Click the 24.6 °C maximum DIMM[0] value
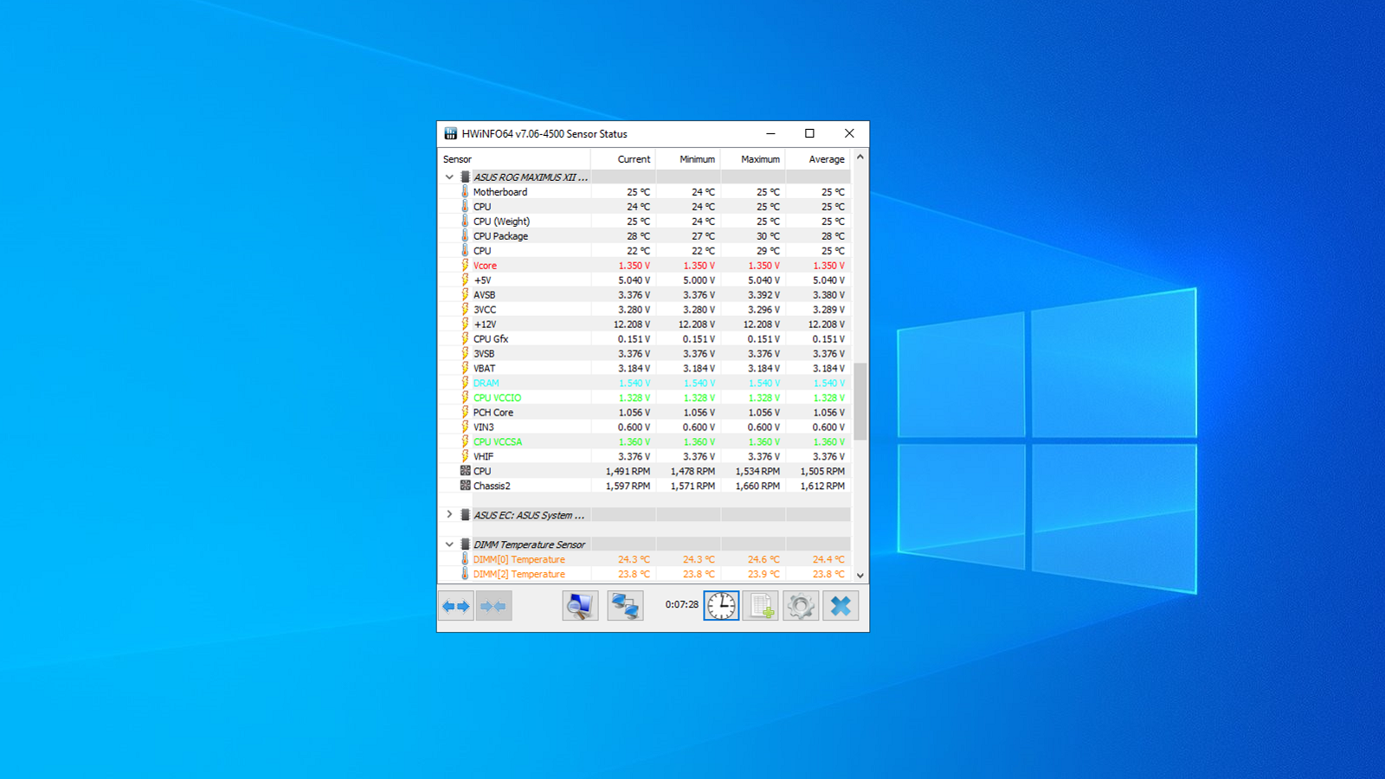The image size is (1385, 779). point(763,560)
